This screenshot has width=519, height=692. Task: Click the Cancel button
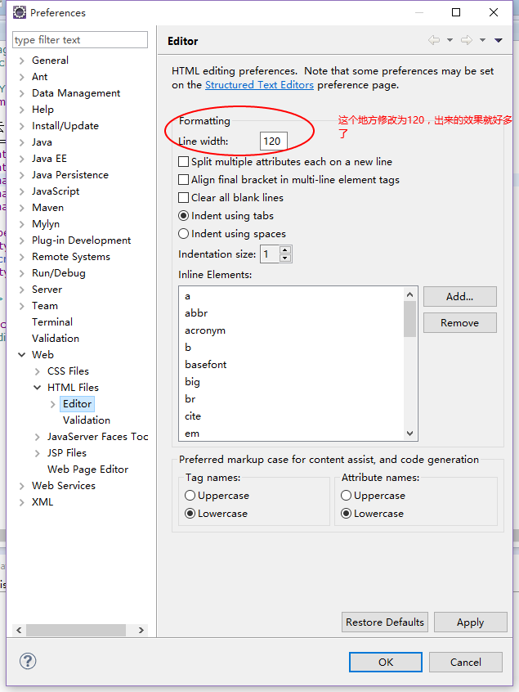coord(466,662)
